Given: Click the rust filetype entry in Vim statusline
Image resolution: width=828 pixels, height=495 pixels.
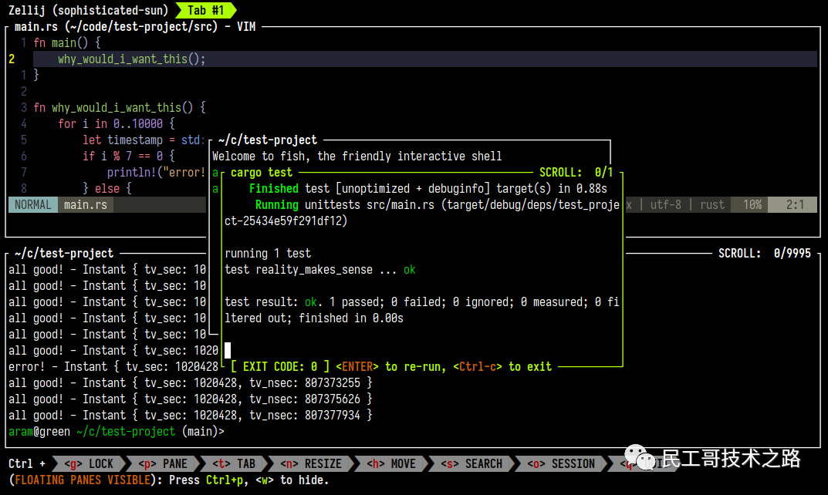Looking at the screenshot, I should pos(711,205).
